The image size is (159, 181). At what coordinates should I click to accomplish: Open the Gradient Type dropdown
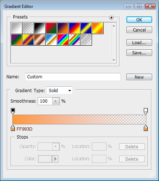click(x=60, y=90)
